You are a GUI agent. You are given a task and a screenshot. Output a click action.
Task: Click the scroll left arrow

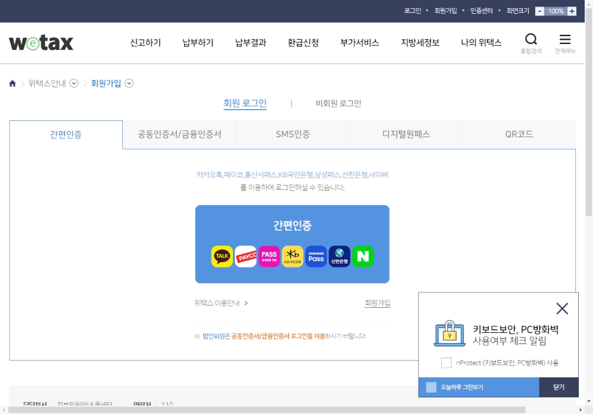(x=4, y=410)
